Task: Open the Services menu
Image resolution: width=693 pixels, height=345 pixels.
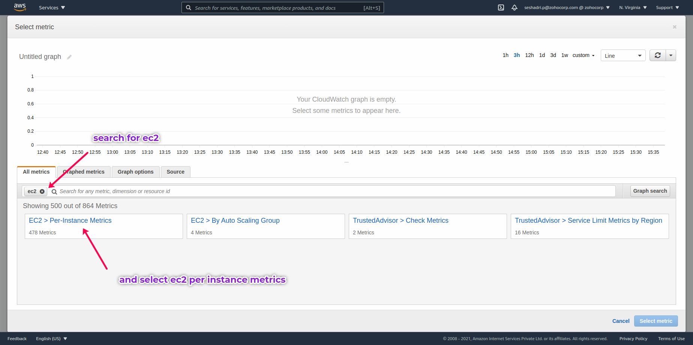Action: (52, 7)
